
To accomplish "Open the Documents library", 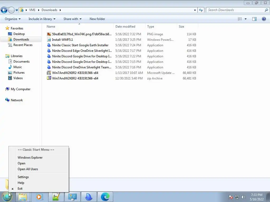I will [21, 61].
